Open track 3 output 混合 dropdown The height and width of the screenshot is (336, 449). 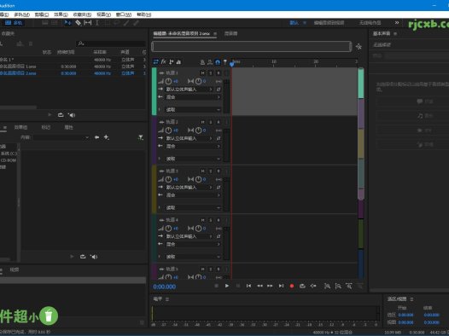point(193,195)
